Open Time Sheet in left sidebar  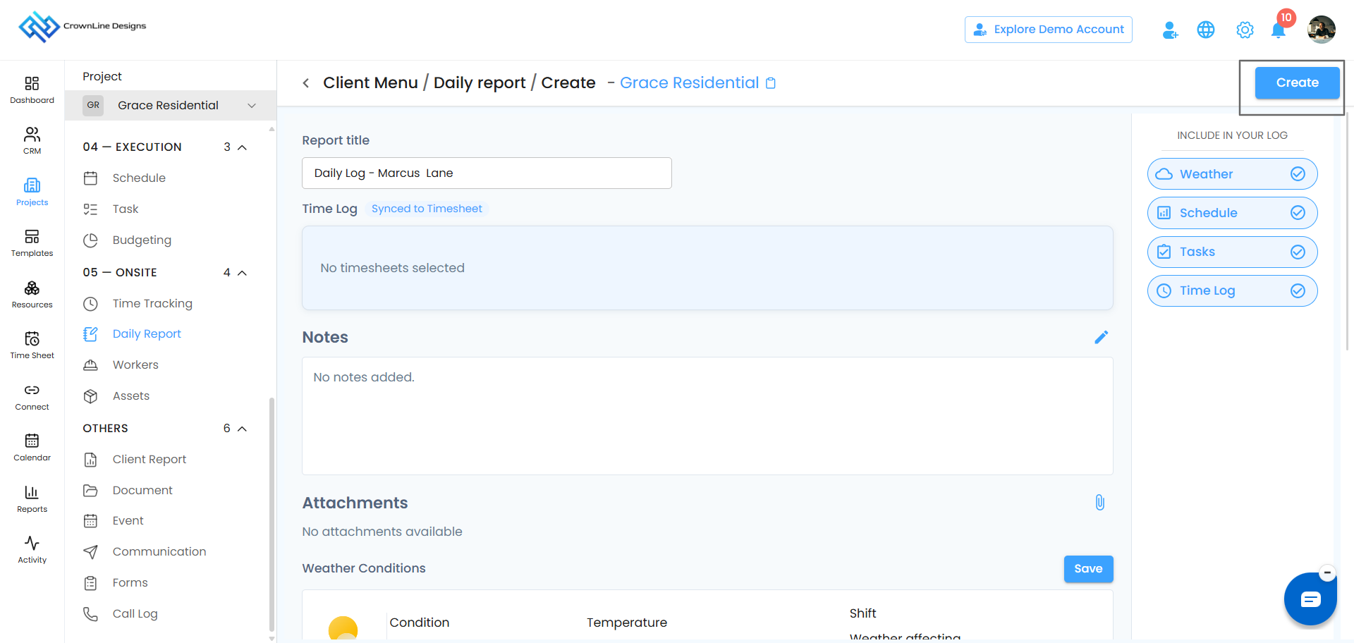(x=32, y=345)
